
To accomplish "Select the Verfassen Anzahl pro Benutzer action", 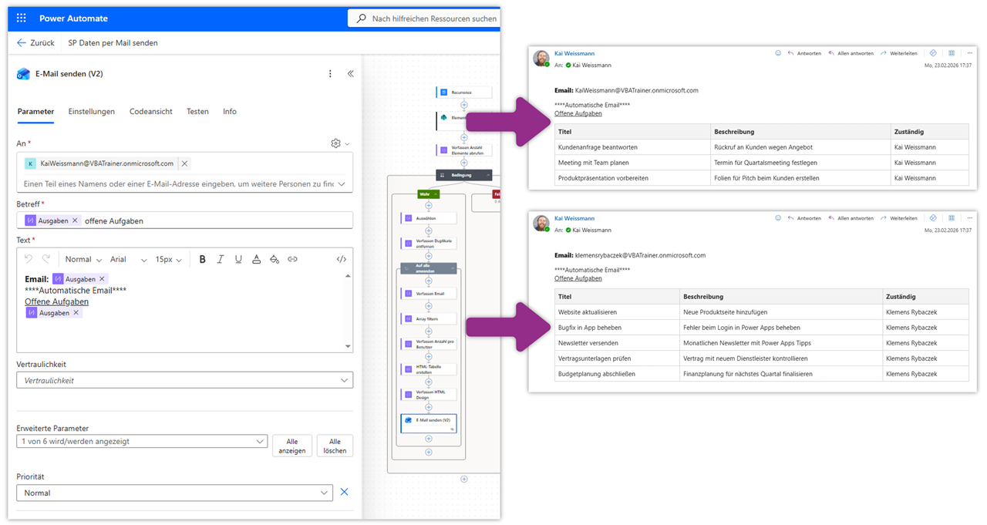I will (x=428, y=344).
